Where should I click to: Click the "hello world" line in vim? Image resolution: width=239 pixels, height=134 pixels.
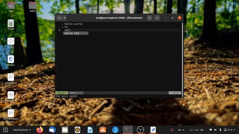click(73, 24)
